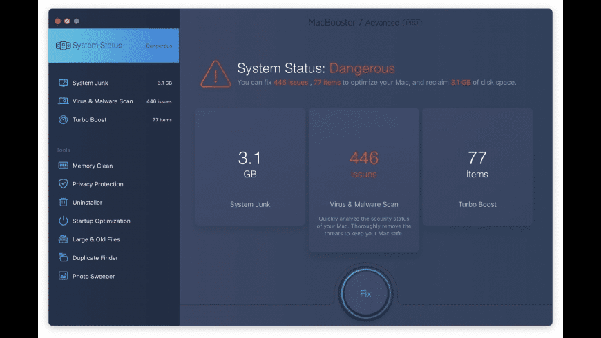Image resolution: width=601 pixels, height=338 pixels.
Task: Open the Memory Clean chip icon
Action: click(64, 166)
